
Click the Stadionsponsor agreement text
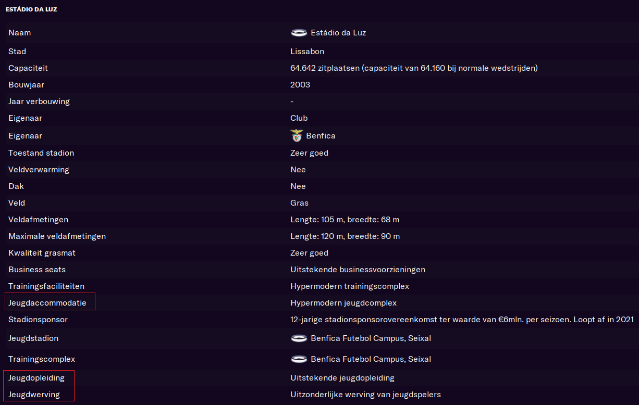[x=462, y=320]
